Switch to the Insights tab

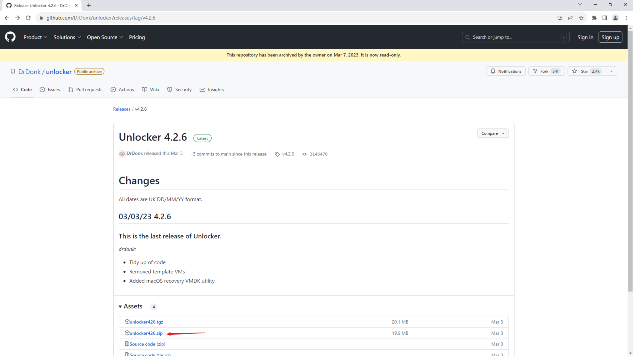pyautogui.click(x=212, y=90)
